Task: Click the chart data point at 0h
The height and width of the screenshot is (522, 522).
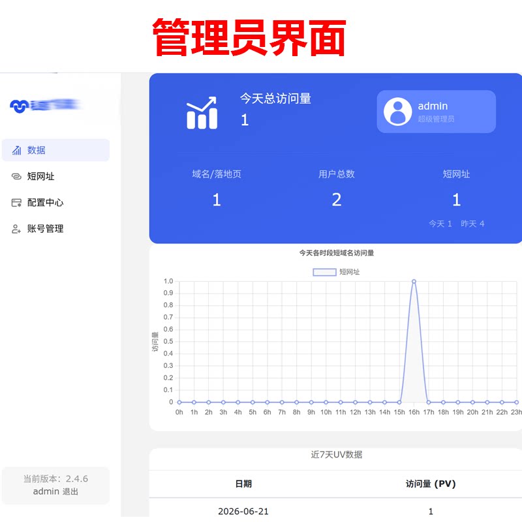Action: click(179, 402)
